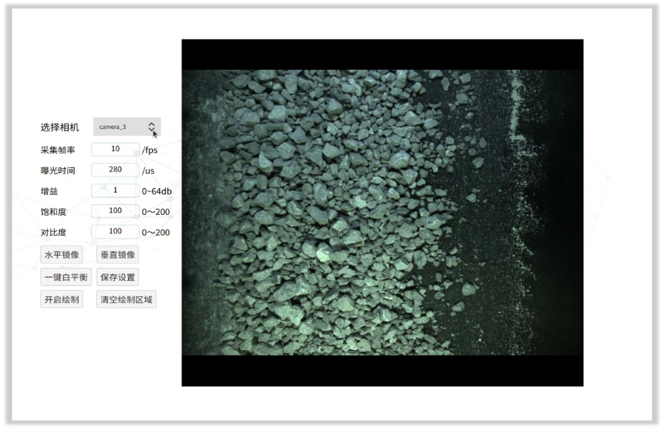This screenshot has width=662, height=428.
Task: Focus the 曝光时间 field showing 280
Action: pos(115,170)
